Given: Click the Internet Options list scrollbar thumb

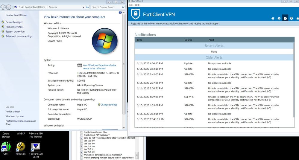Looking at the screenshot, I should click(x=137, y=155).
